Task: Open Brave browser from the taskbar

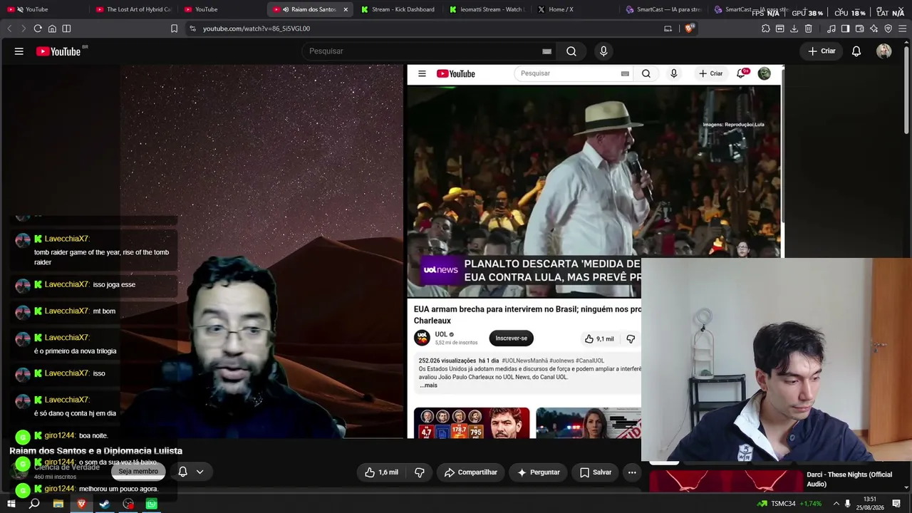Action: coord(81,504)
